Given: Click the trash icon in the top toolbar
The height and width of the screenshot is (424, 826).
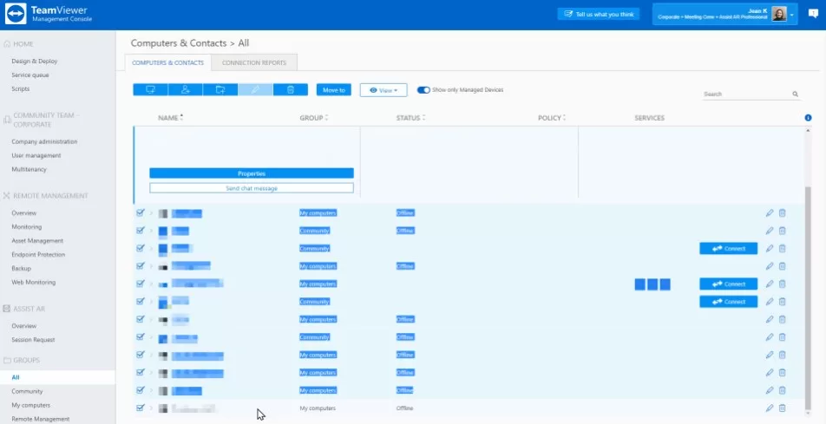Looking at the screenshot, I should point(291,89).
